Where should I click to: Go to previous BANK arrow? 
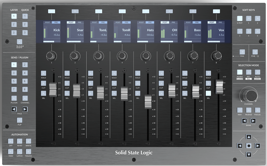coord(244,121)
